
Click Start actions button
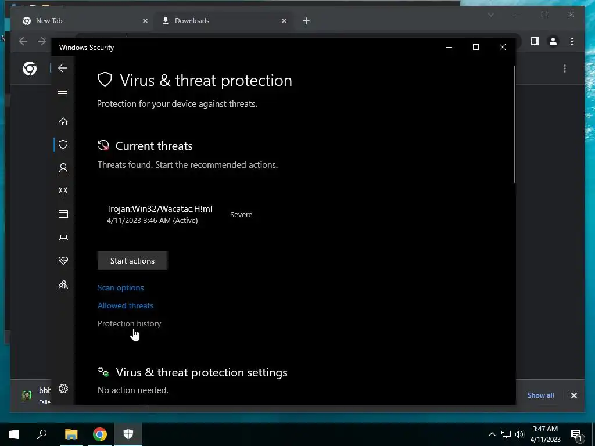coord(132,261)
